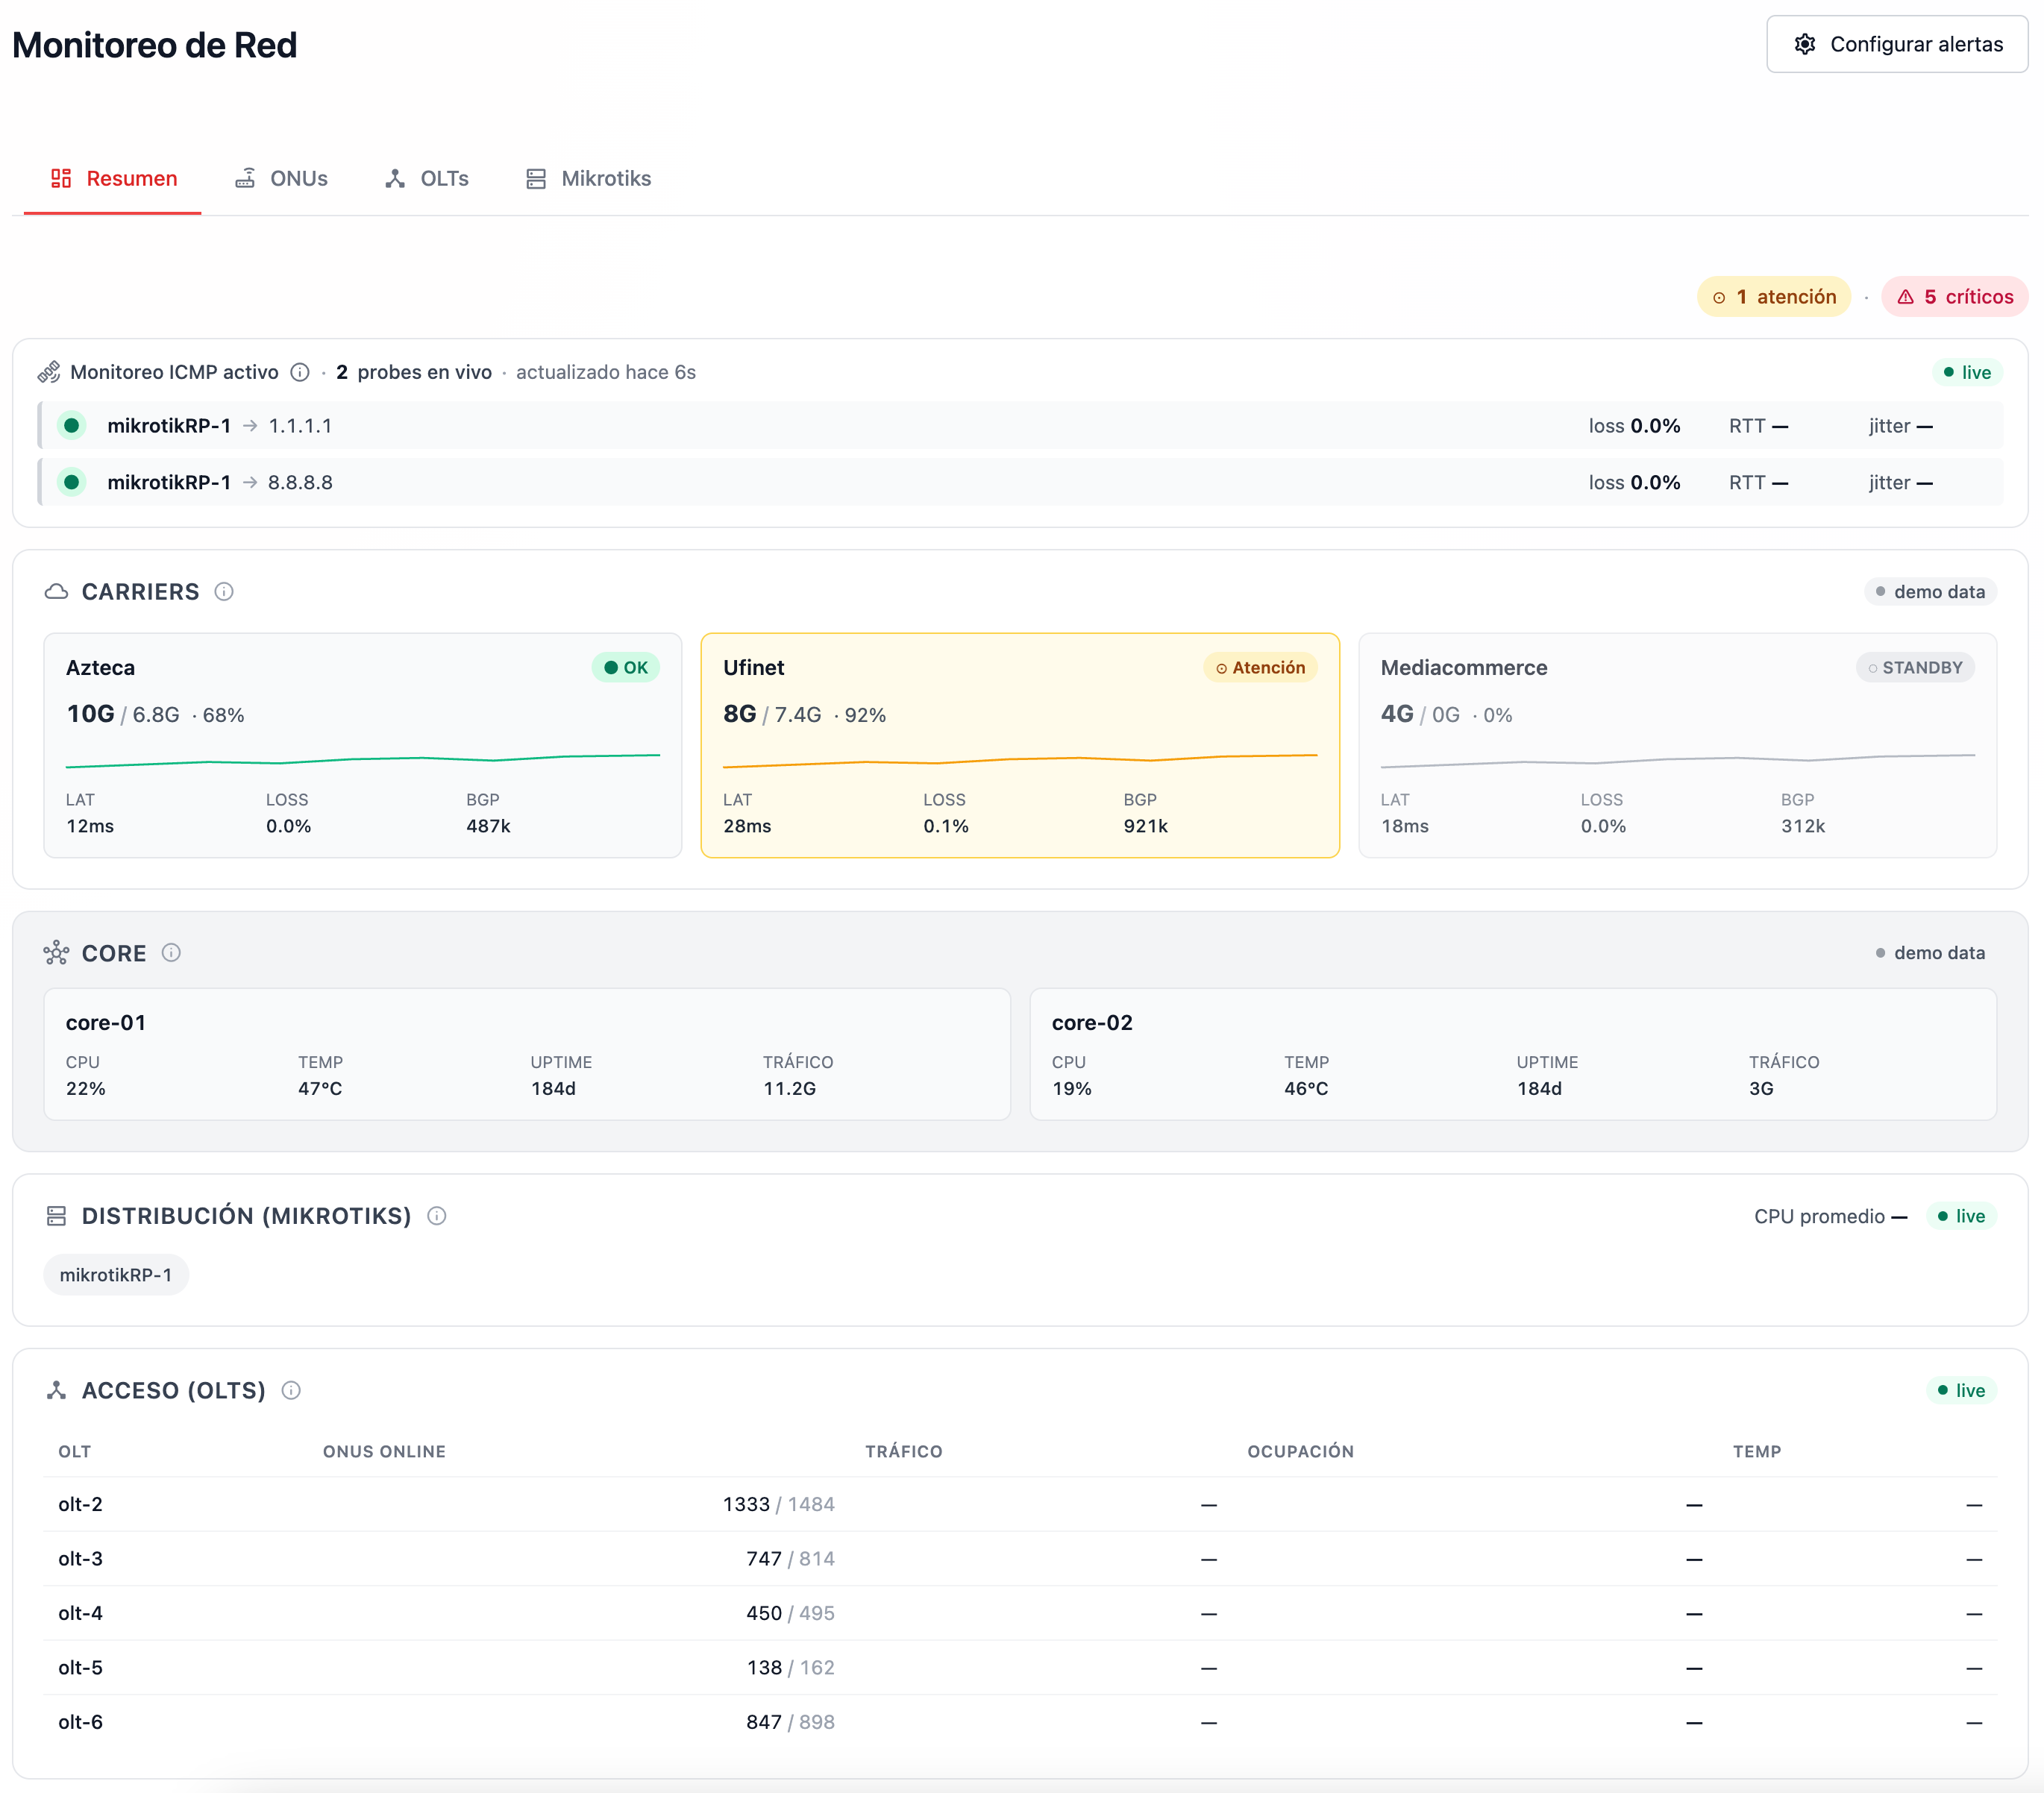Click the gear icon in Configurar alertas

[1804, 44]
